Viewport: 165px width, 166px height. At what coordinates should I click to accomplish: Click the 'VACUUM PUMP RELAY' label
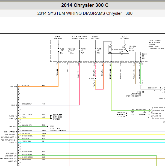coord(133,48)
